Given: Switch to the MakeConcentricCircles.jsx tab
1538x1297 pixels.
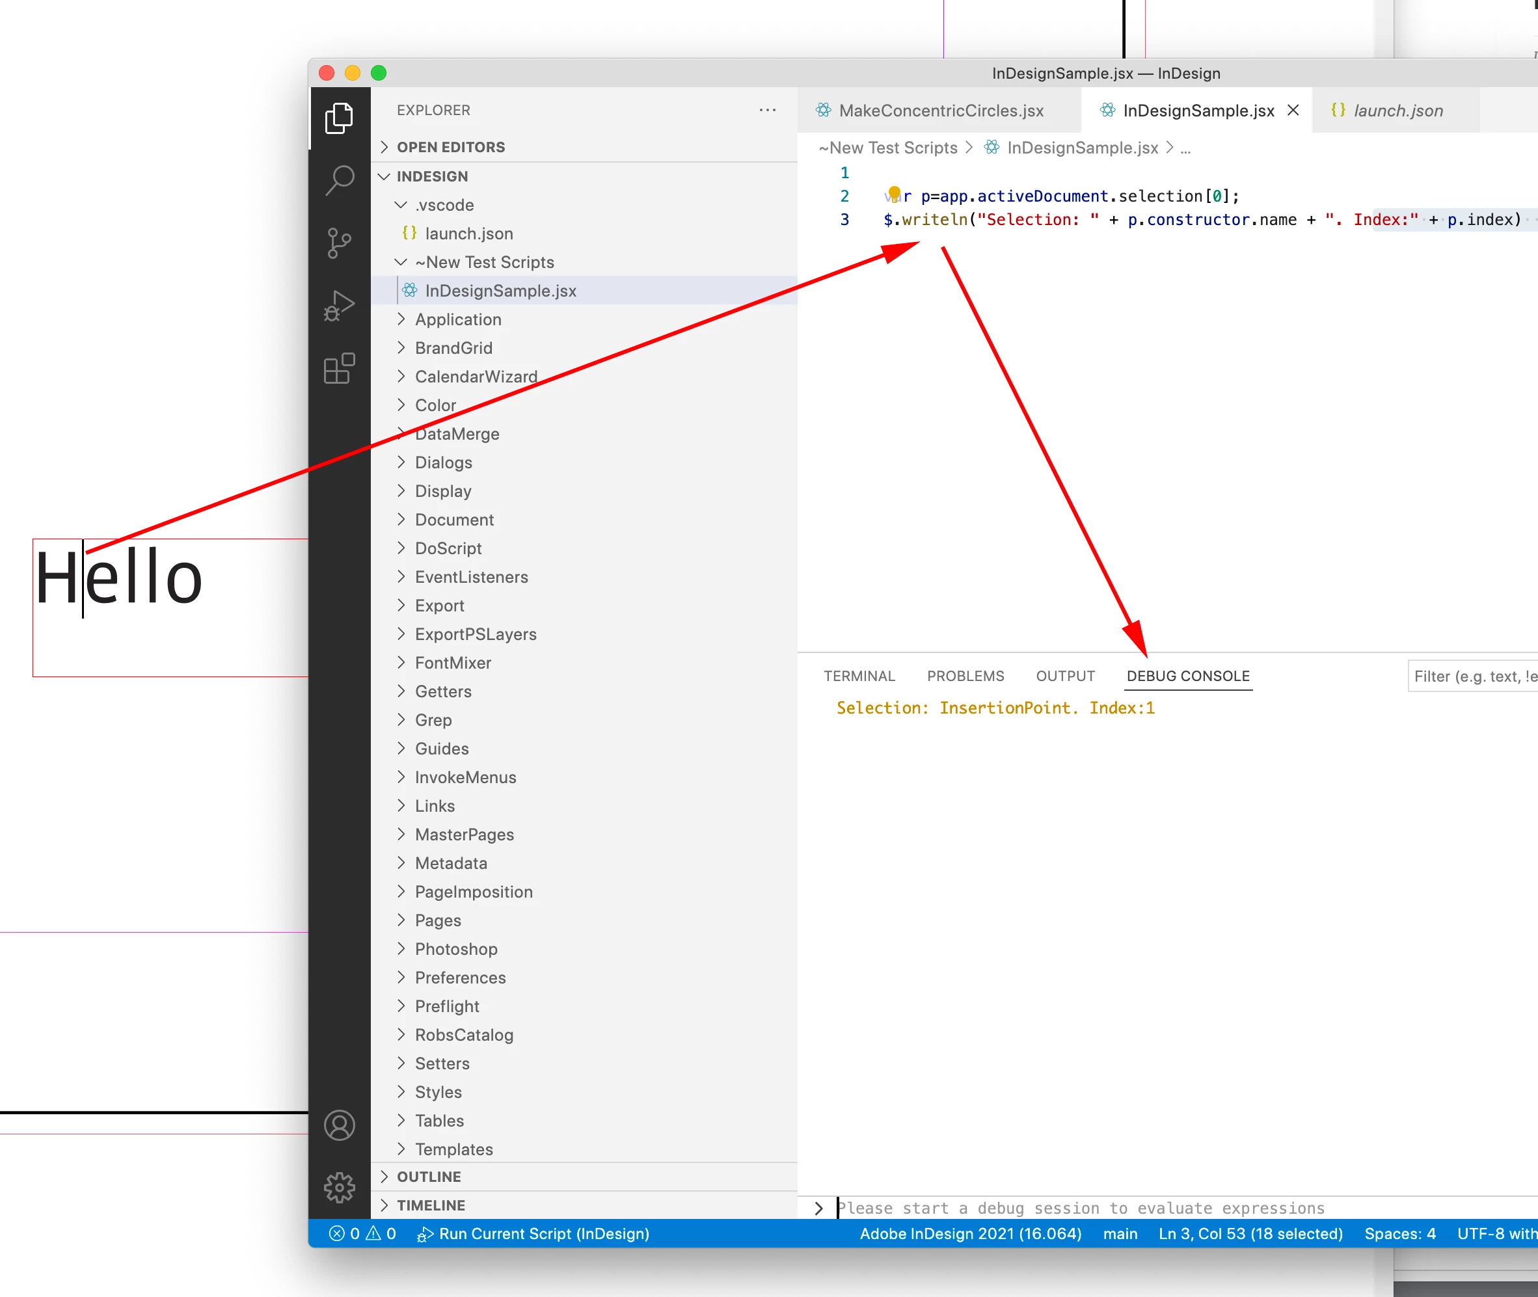Looking at the screenshot, I should pos(940,111).
